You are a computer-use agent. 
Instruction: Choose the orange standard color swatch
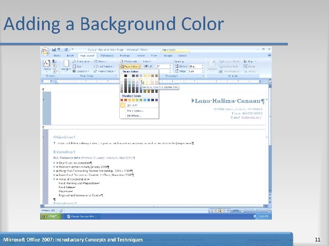[x=129, y=100]
